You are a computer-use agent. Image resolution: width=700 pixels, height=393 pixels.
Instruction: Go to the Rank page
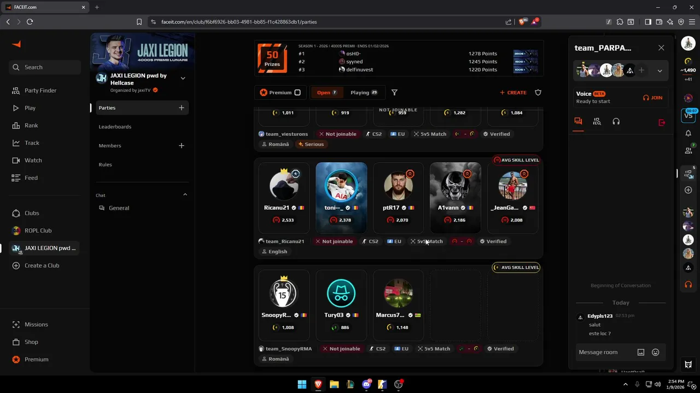(25, 126)
